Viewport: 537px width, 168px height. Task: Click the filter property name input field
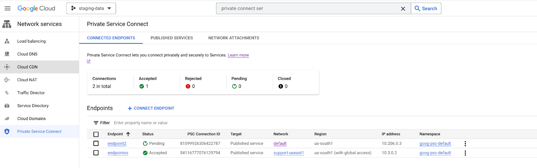point(141,123)
